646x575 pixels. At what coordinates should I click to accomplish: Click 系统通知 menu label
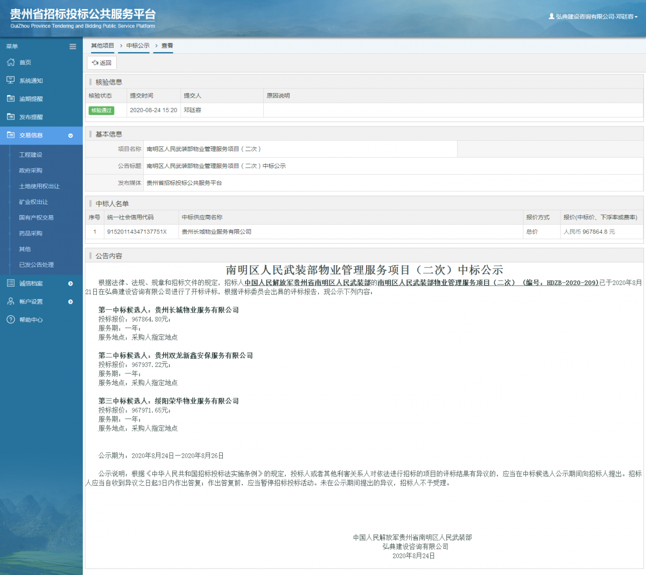(x=31, y=81)
